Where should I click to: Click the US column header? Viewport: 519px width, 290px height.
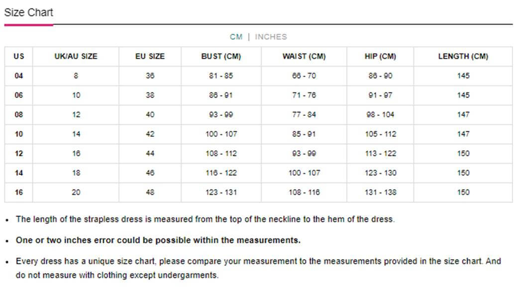point(19,56)
